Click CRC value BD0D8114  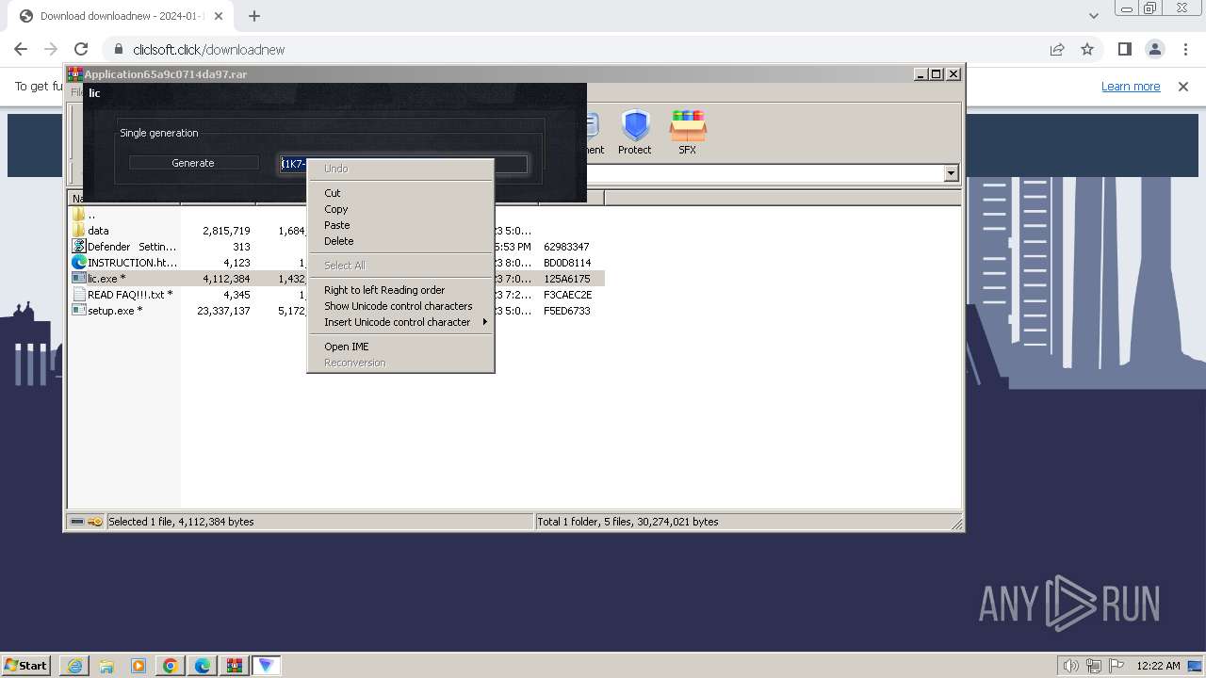pos(567,263)
